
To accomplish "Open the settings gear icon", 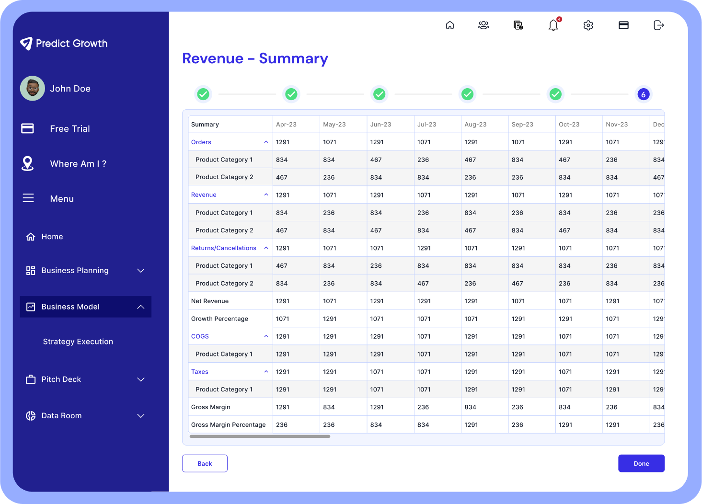I will (x=588, y=25).
